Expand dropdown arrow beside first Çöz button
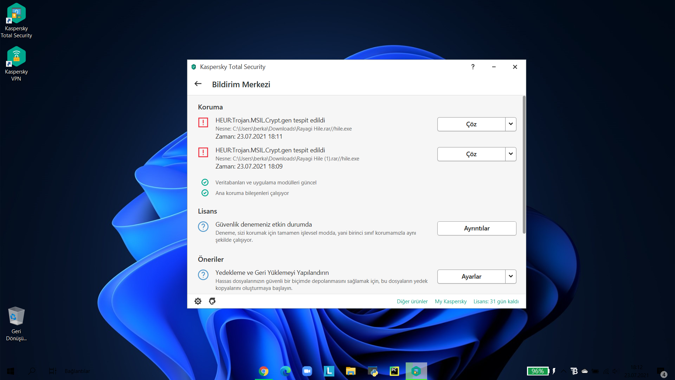This screenshot has height=380, width=675. pyautogui.click(x=511, y=124)
